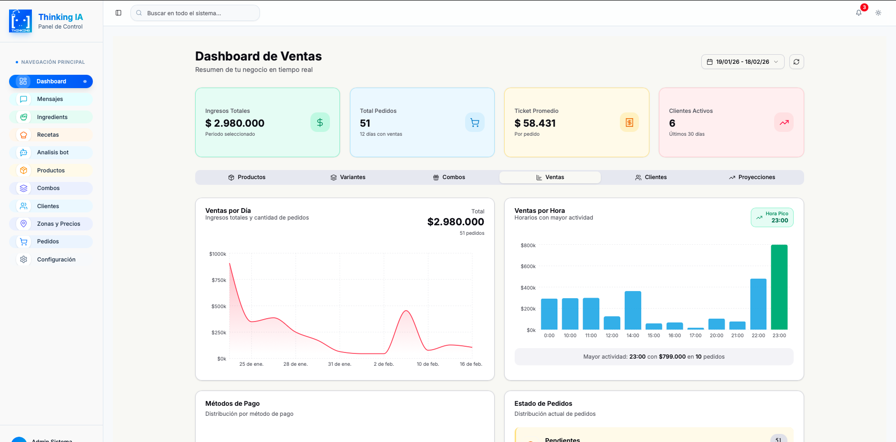Open the Zonas y Precios map pin icon
896x442 pixels.
[23, 223]
